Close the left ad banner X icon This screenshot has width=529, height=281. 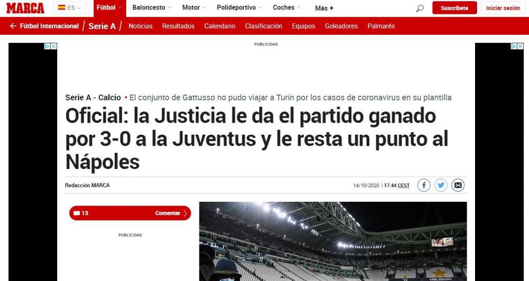53,46
